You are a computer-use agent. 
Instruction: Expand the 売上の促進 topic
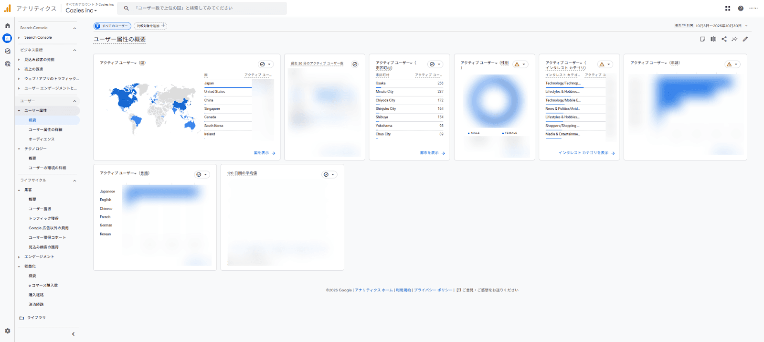(19, 69)
